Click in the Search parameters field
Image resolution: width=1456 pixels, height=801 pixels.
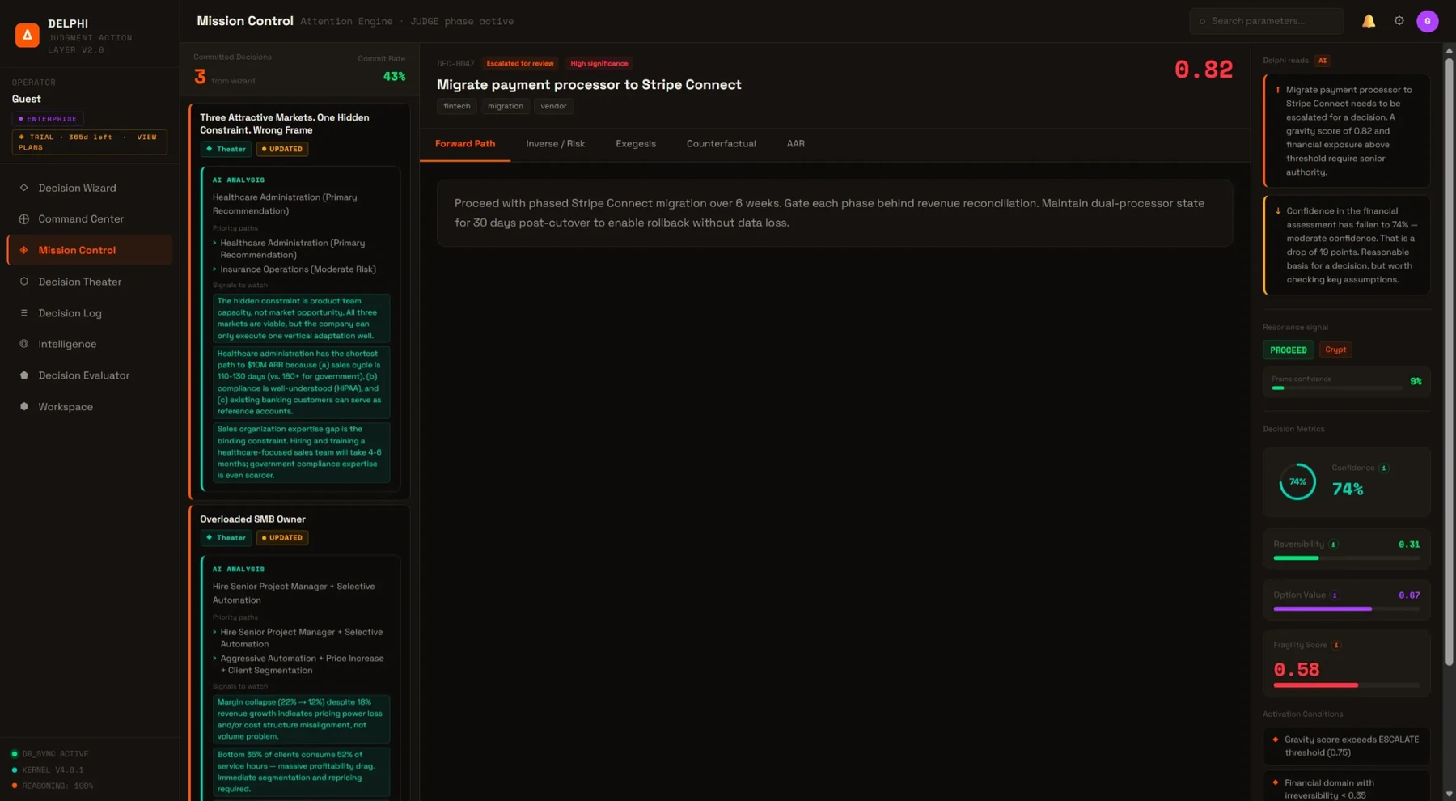pos(1267,21)
